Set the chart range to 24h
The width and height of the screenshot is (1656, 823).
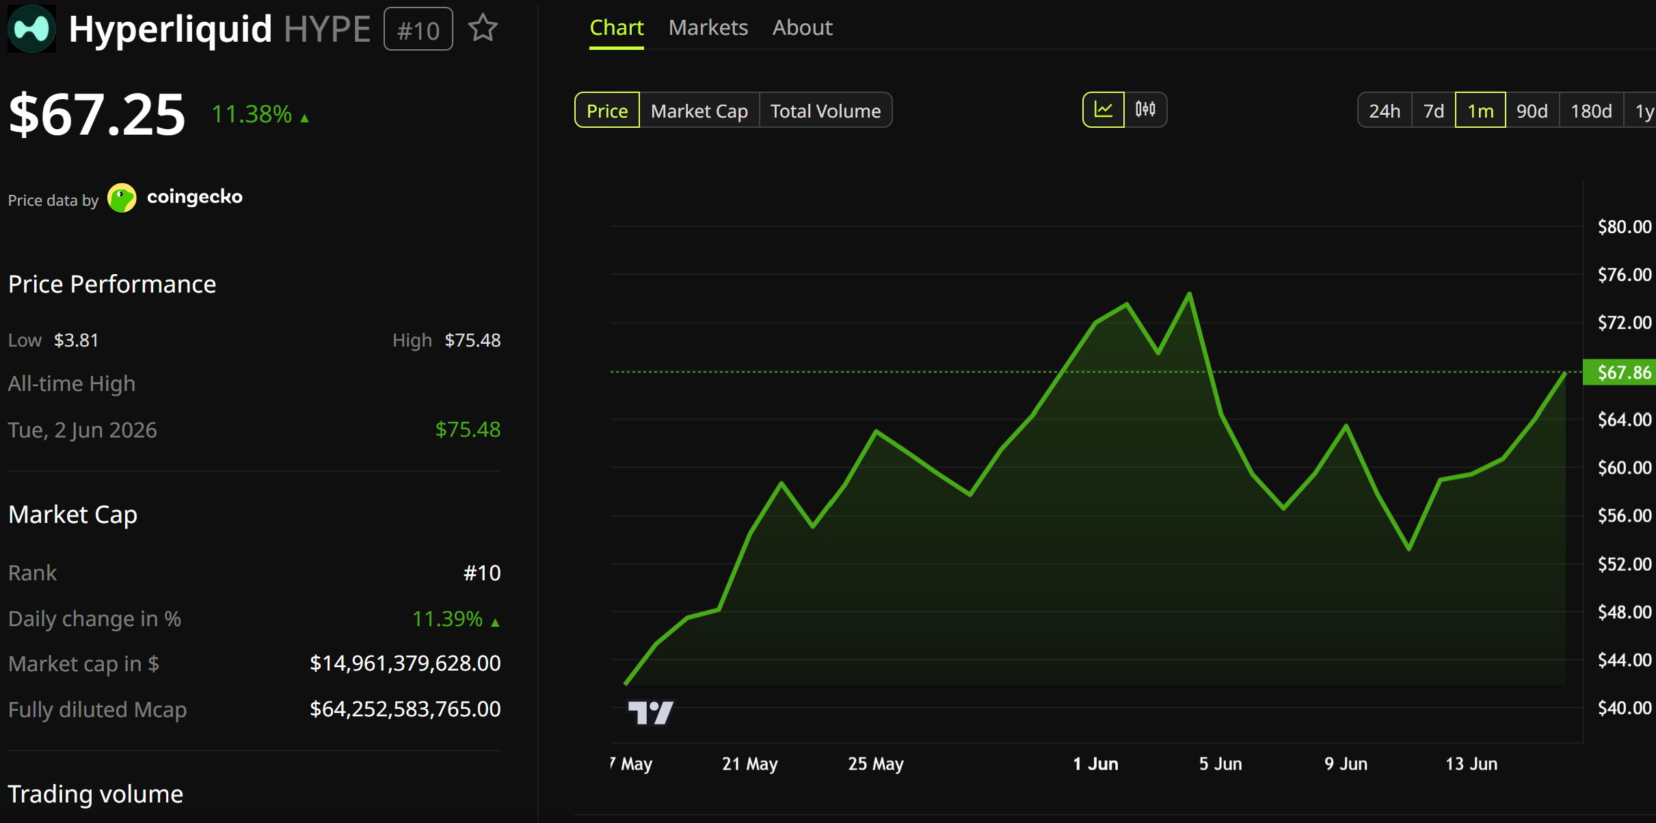coord(1385,110)
